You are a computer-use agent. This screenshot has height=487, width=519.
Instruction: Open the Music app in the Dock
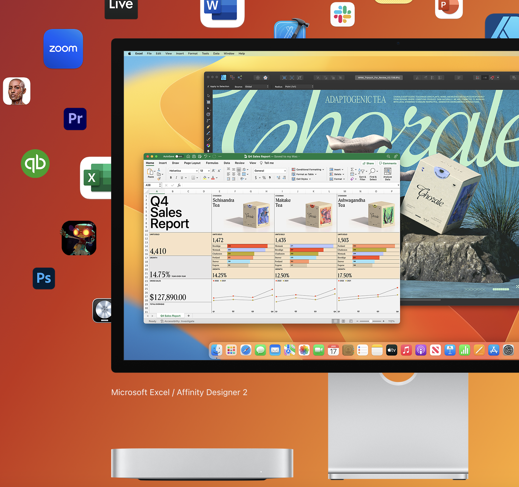coord(406,350)
